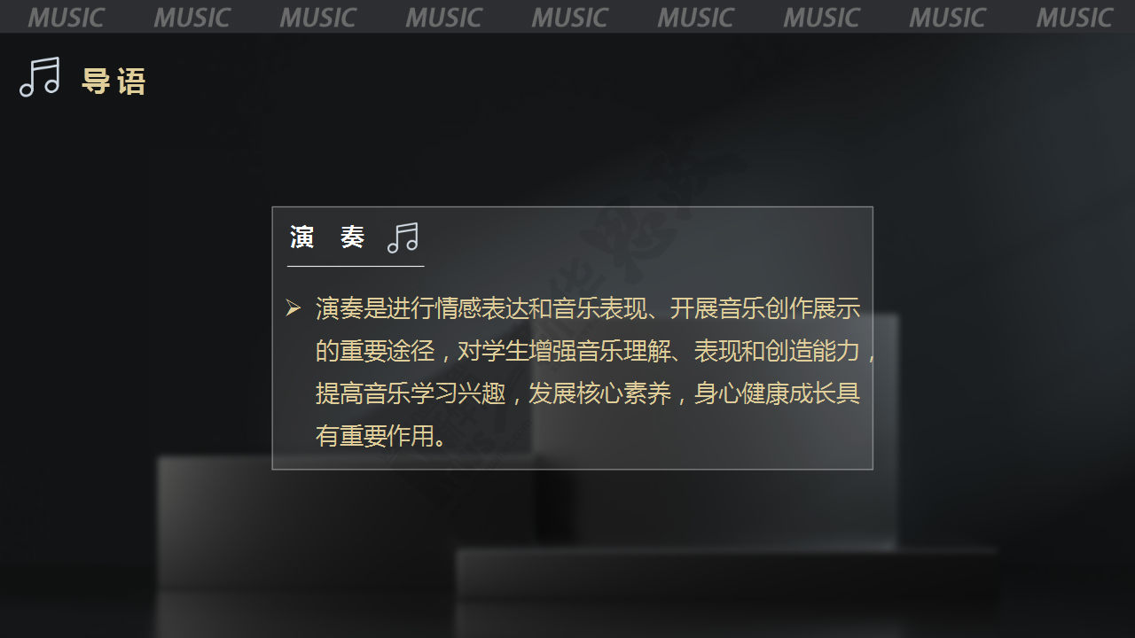This screenshot has width=1135, height=638.
Task: Click the line beginning 的重要途径
Action: 597,351
